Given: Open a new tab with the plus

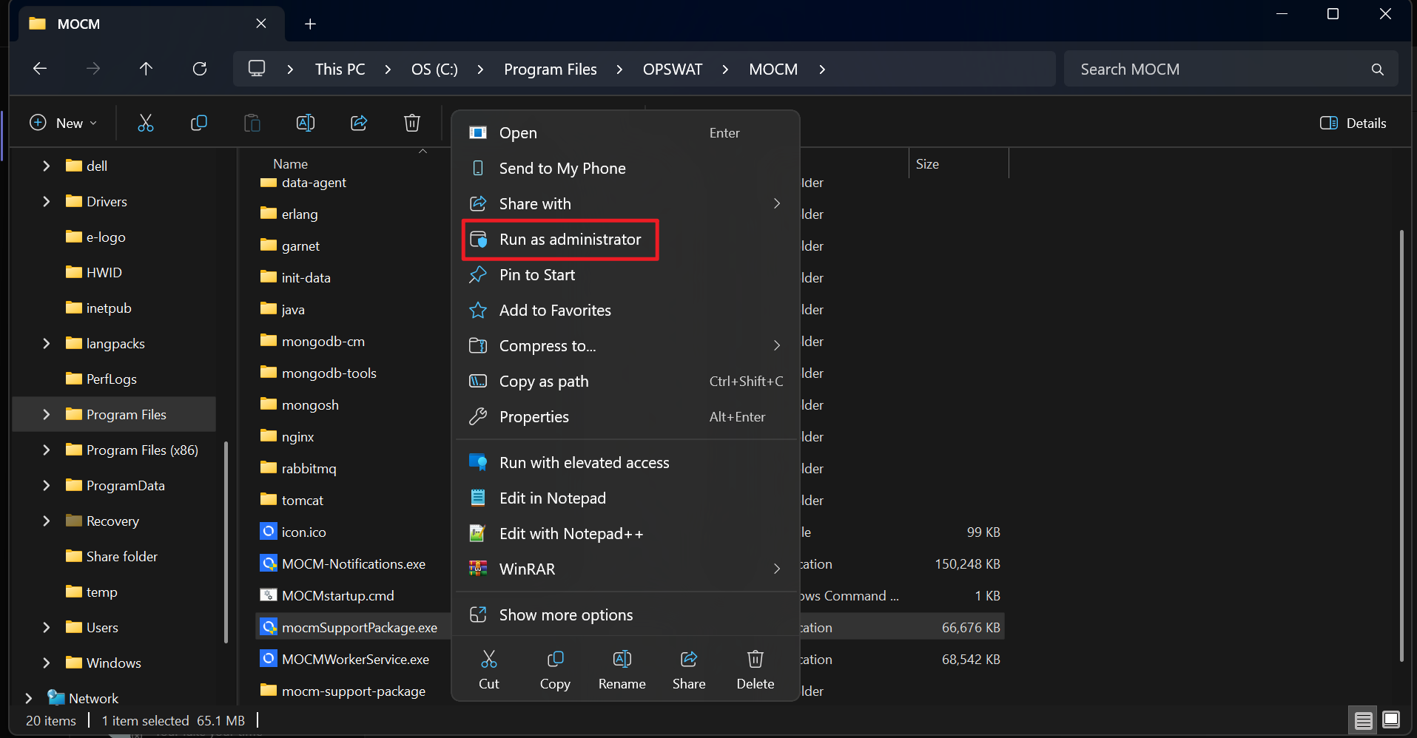Looking at the screenshot, I should (x=310, y=24).
